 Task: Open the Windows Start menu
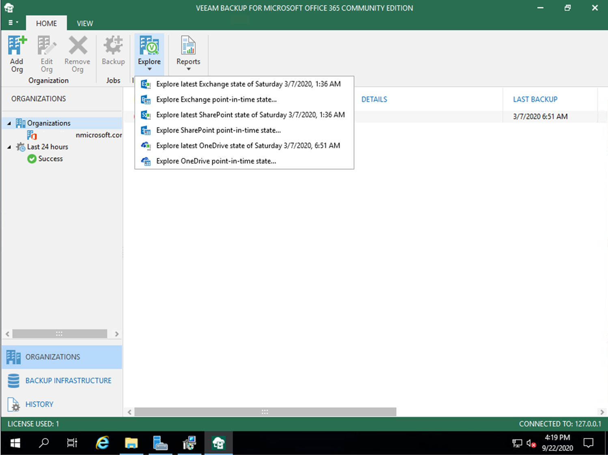15,443
